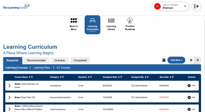
Task: Click assigned date 8/20/2024
Action: 107,86
